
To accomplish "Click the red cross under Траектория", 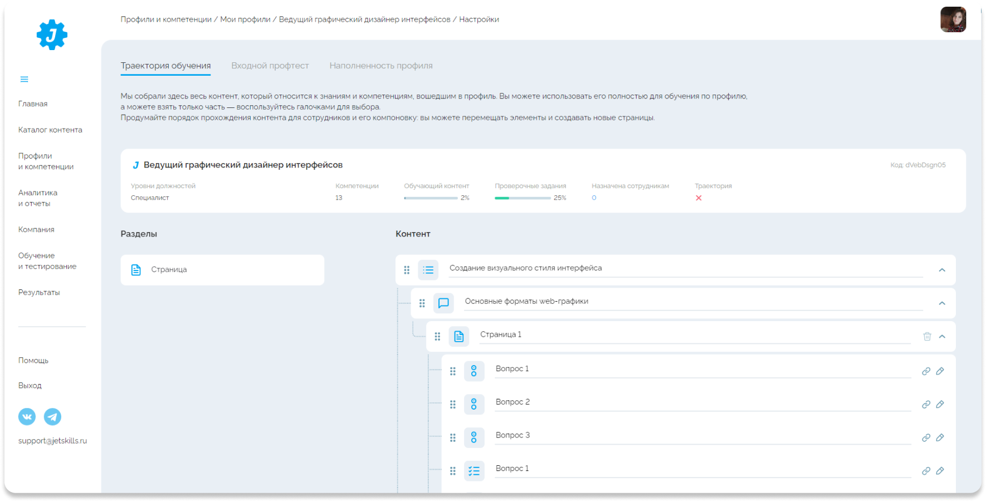I will pyautogui.click(x=699, y=198).
